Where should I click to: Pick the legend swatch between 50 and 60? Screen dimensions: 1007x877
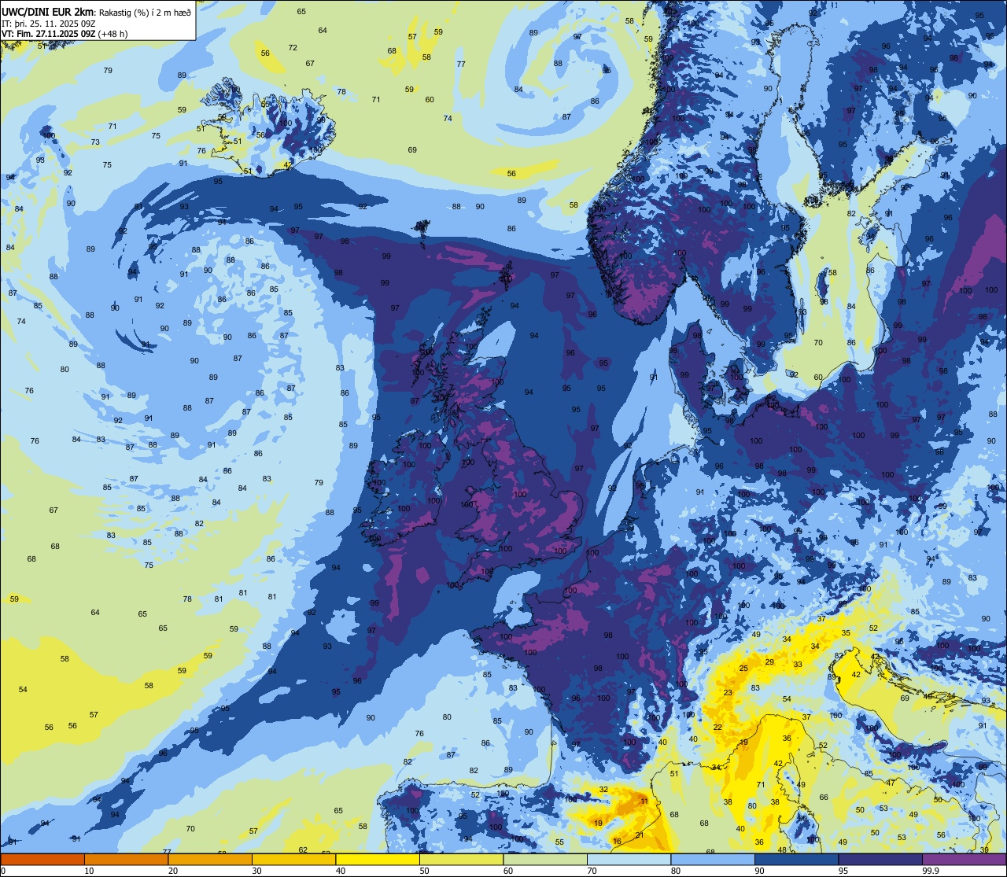click(x=461, y=859)
